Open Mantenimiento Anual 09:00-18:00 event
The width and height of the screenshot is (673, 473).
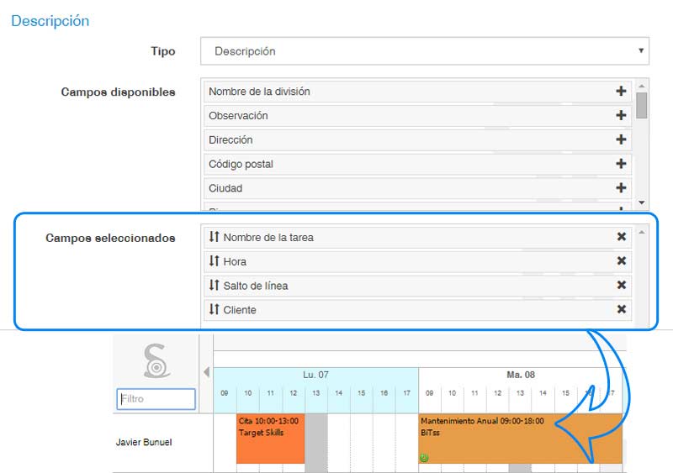click(x=520, y=439)
